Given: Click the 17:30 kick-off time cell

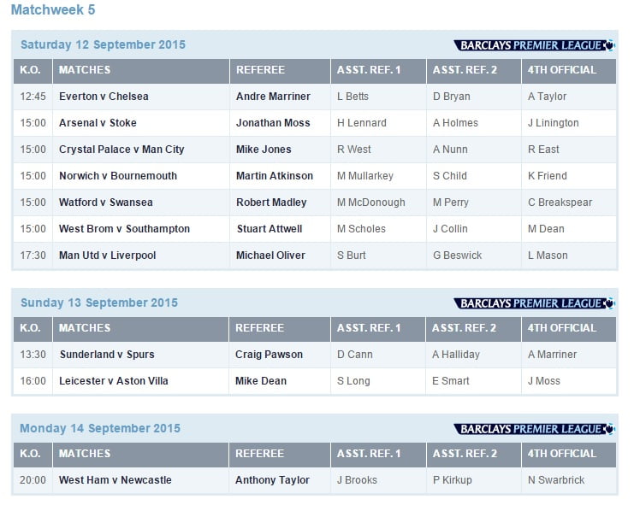Looking at the screenshot, I should click(33, 255).
